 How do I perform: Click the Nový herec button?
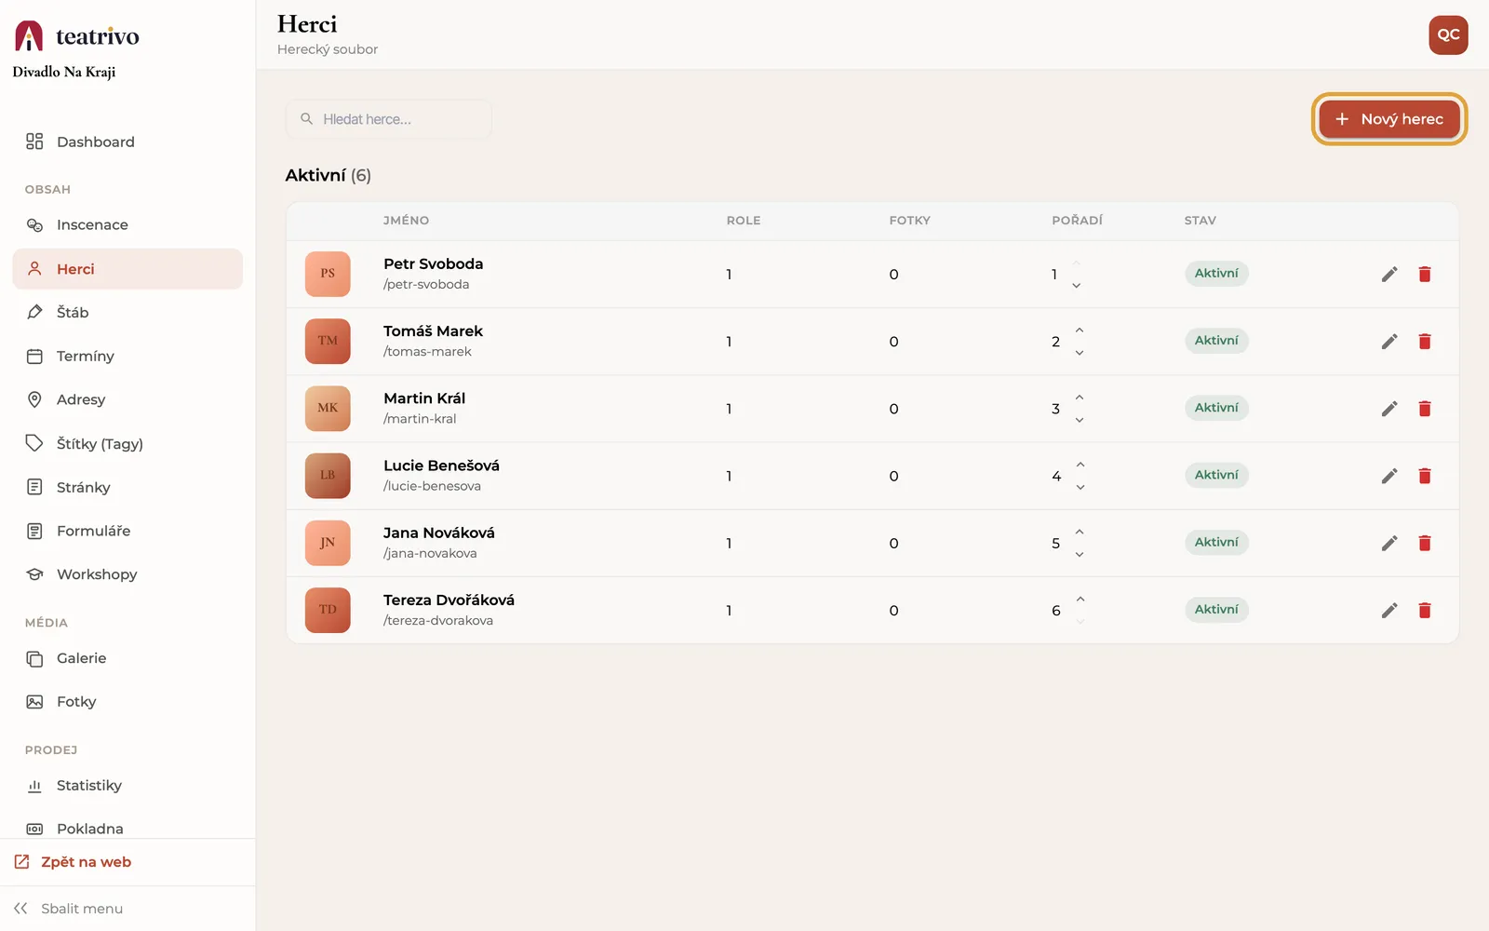coord(1389,119)
